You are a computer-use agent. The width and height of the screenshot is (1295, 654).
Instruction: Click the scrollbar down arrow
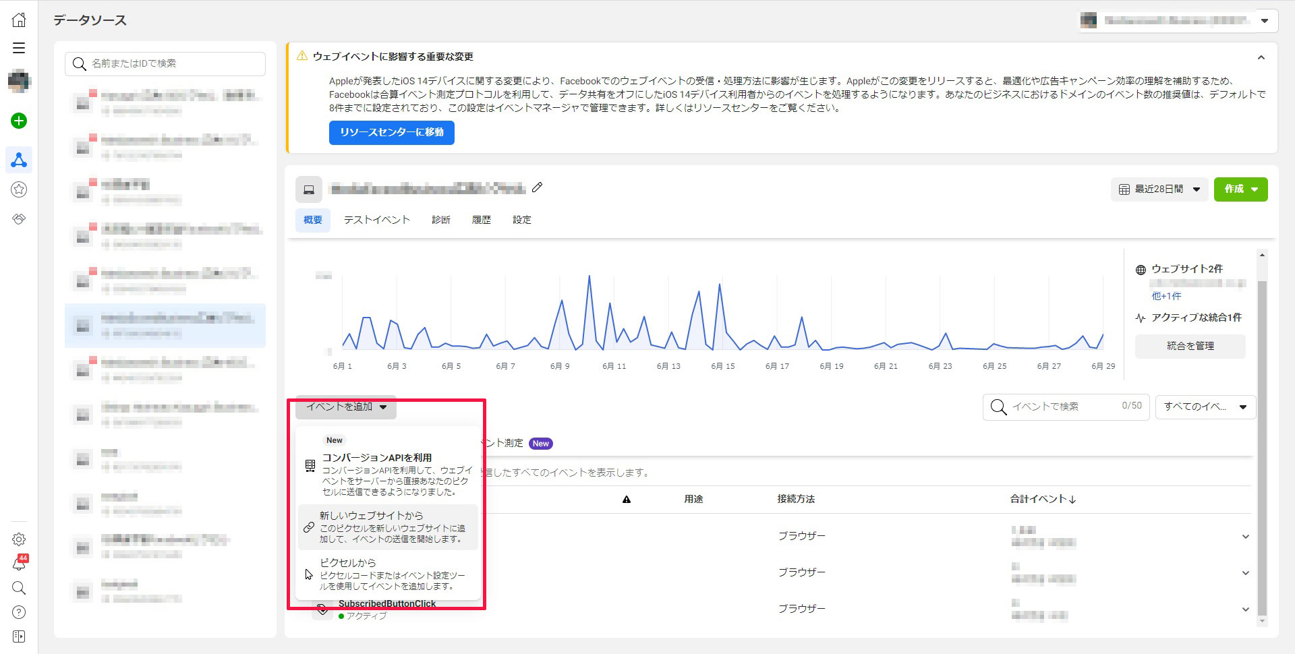click(1262, 620)
